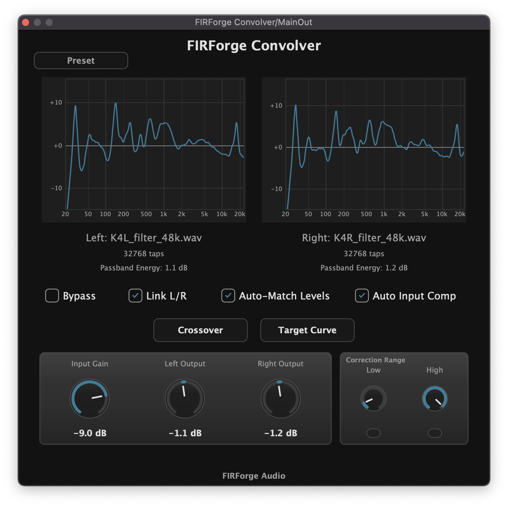The width and height of the screenshot is (508, 507).
Task: Toggle Auto-Match Levels checkbox
Action: click(x=228, y=296)
